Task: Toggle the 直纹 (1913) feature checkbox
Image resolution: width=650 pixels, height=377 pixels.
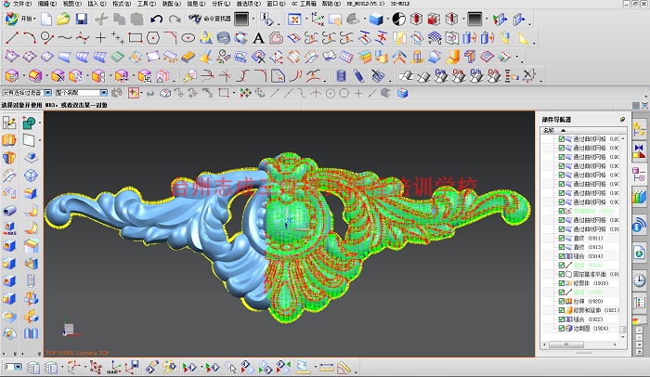Action: pos(561,247)
